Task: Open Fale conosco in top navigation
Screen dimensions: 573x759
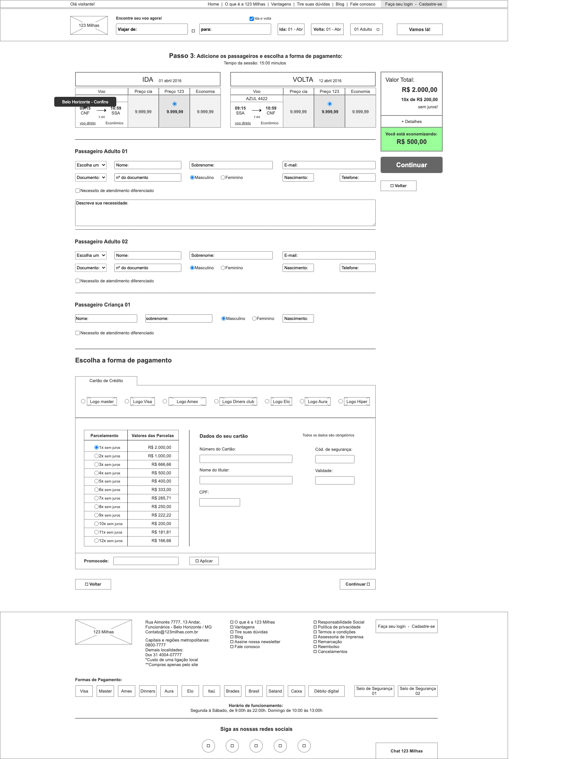Action: [363, 4]
